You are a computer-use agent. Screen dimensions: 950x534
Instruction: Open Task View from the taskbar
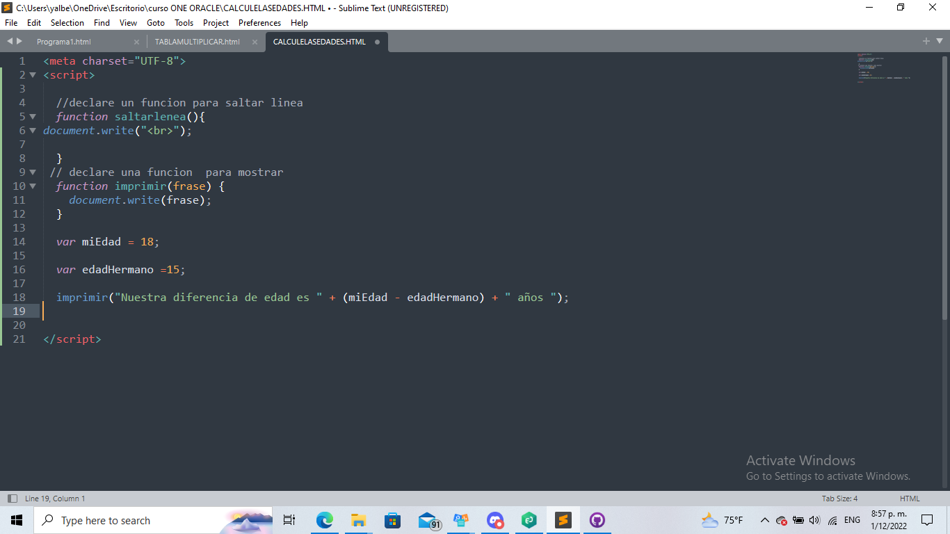(289, 520)
